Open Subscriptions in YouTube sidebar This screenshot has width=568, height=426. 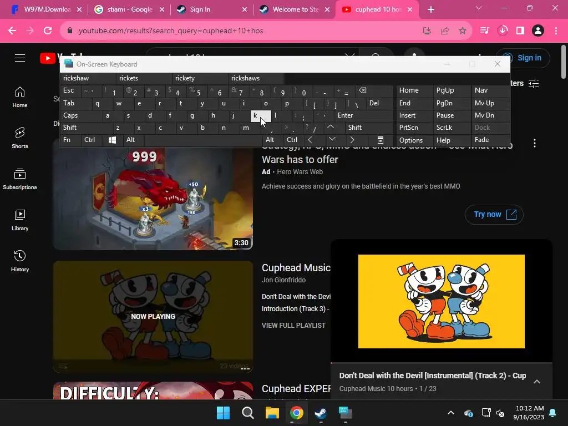[x=20, y=179]
